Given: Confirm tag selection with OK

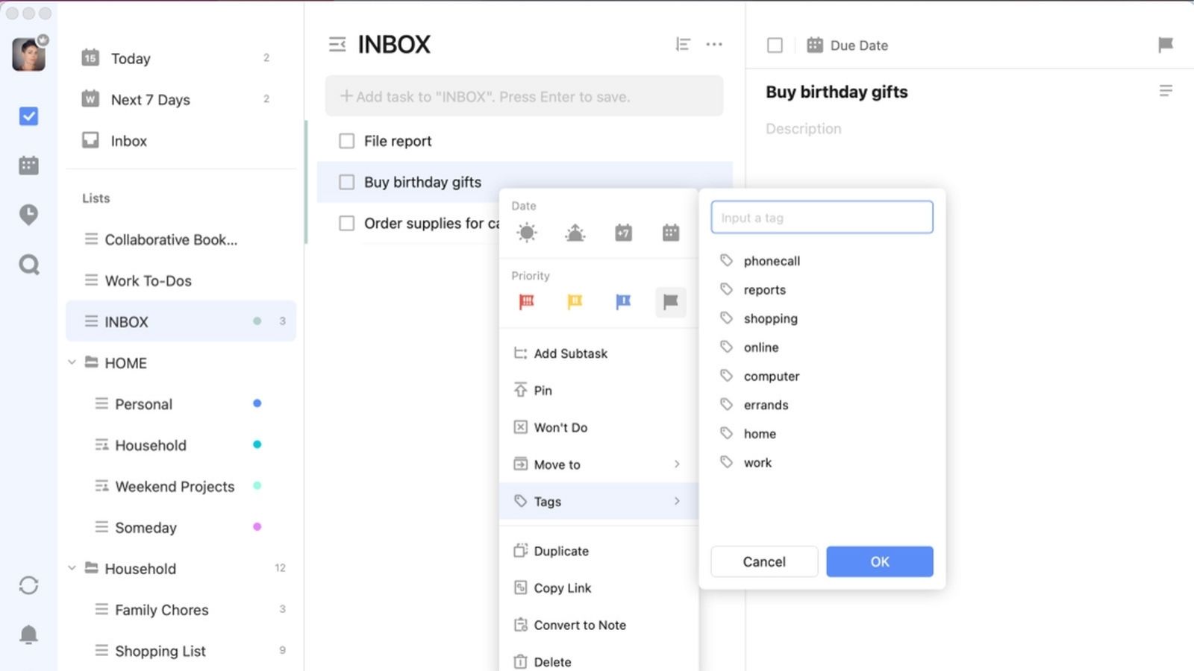Looking at the screenshot, I should [879, 561].
